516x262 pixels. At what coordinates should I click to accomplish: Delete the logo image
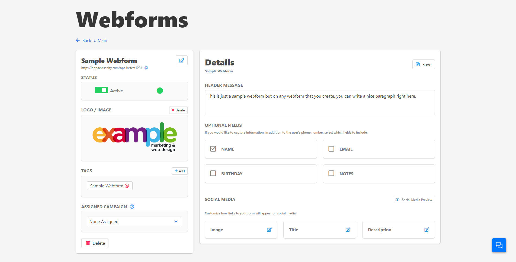(x=178, y=110)
